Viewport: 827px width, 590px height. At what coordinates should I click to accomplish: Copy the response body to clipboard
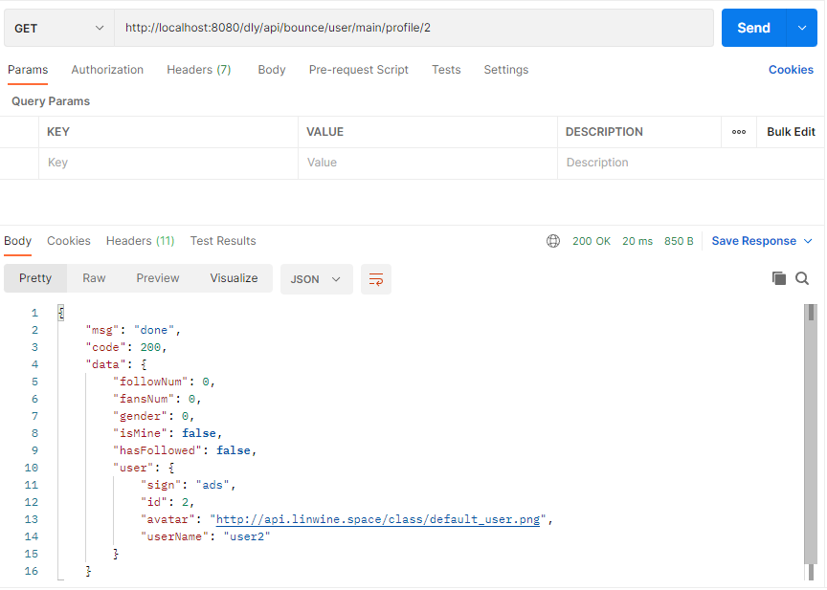(779, 278)
